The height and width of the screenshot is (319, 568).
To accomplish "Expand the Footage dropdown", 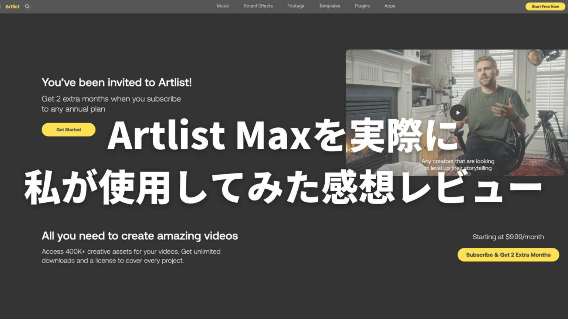I will coord(295,6).
